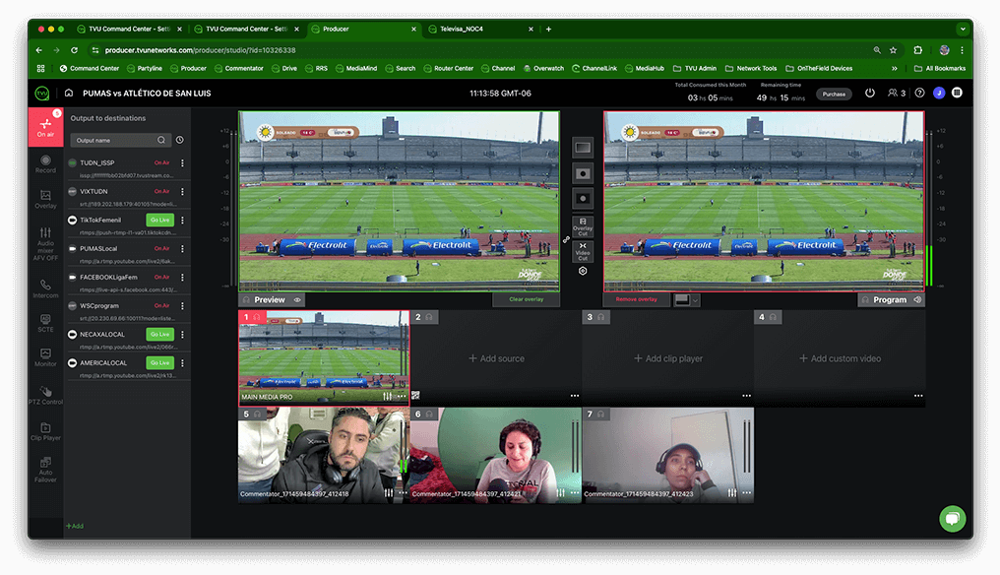Toggle headphone monitoring on source 7
Image resolution: width=1000 pixels, height=575 pixels.
600,415
